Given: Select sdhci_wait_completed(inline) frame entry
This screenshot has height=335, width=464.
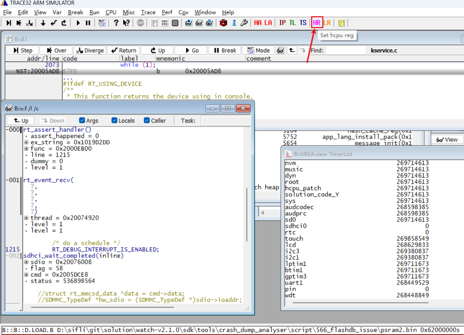Looking at the screenshot, I should 73,256.
